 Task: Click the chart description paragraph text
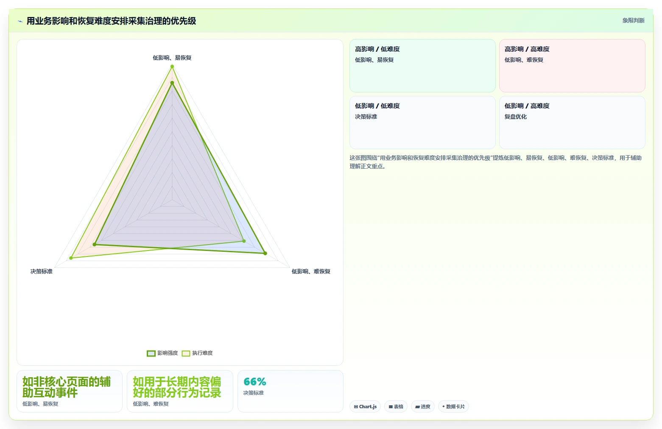pos(495,162)
